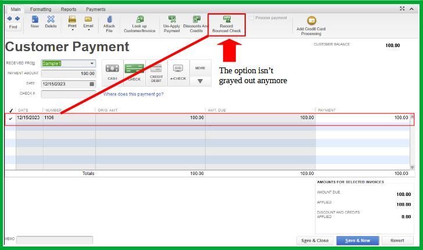Select Check payment method

point(134,73)
